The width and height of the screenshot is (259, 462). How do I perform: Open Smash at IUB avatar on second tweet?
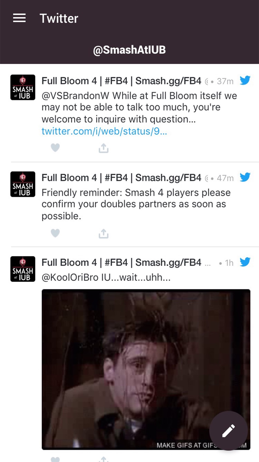pyautogui.click(x=23, y=184)
